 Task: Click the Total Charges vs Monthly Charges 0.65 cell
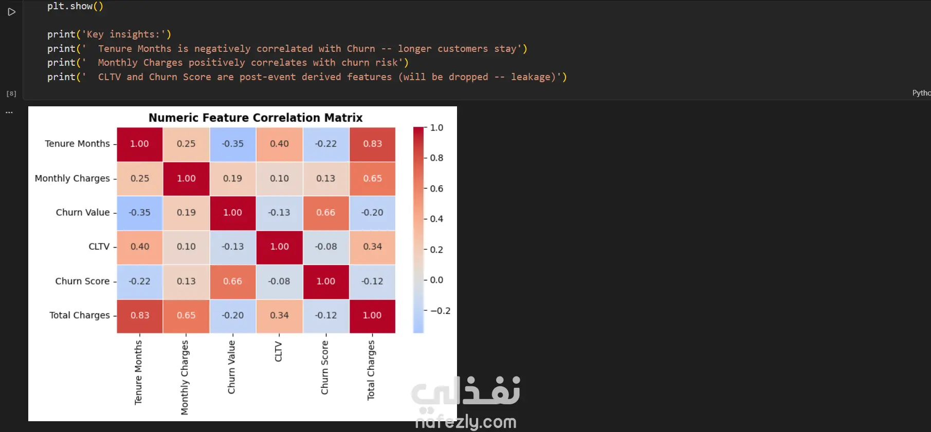click(186, 315)
